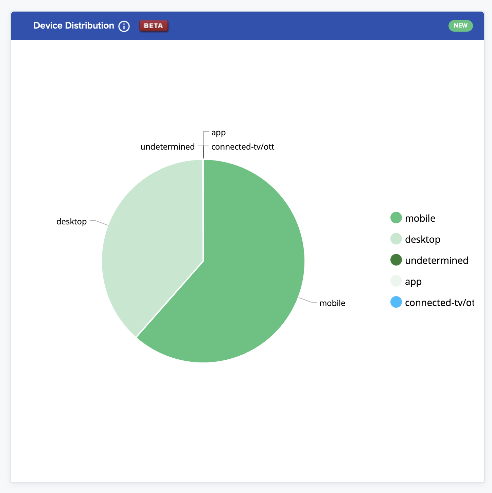The width and height of the screenshot is (492, 493).
Task: Click the app label above the pie
Action: click(x=218, y=133)
